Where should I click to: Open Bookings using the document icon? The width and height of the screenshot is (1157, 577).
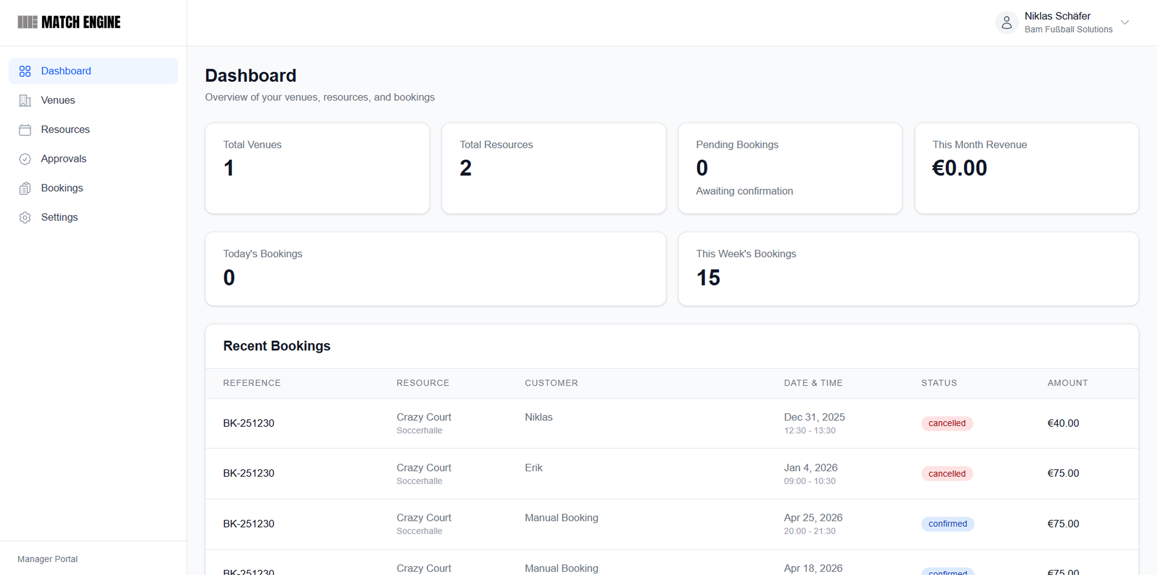[25, 188]
